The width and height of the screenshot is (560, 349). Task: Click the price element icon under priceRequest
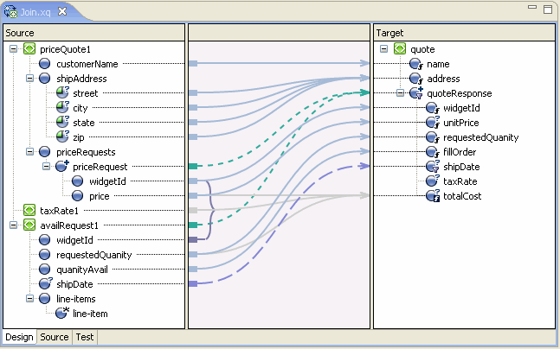pyautogui.click(x=78, y=196)
